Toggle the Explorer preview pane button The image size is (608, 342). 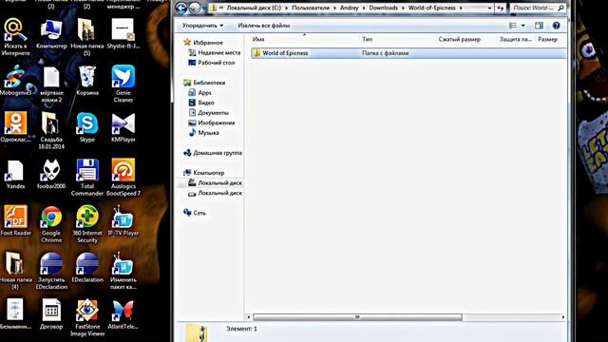pyautogui.click(x=539, y=26)
